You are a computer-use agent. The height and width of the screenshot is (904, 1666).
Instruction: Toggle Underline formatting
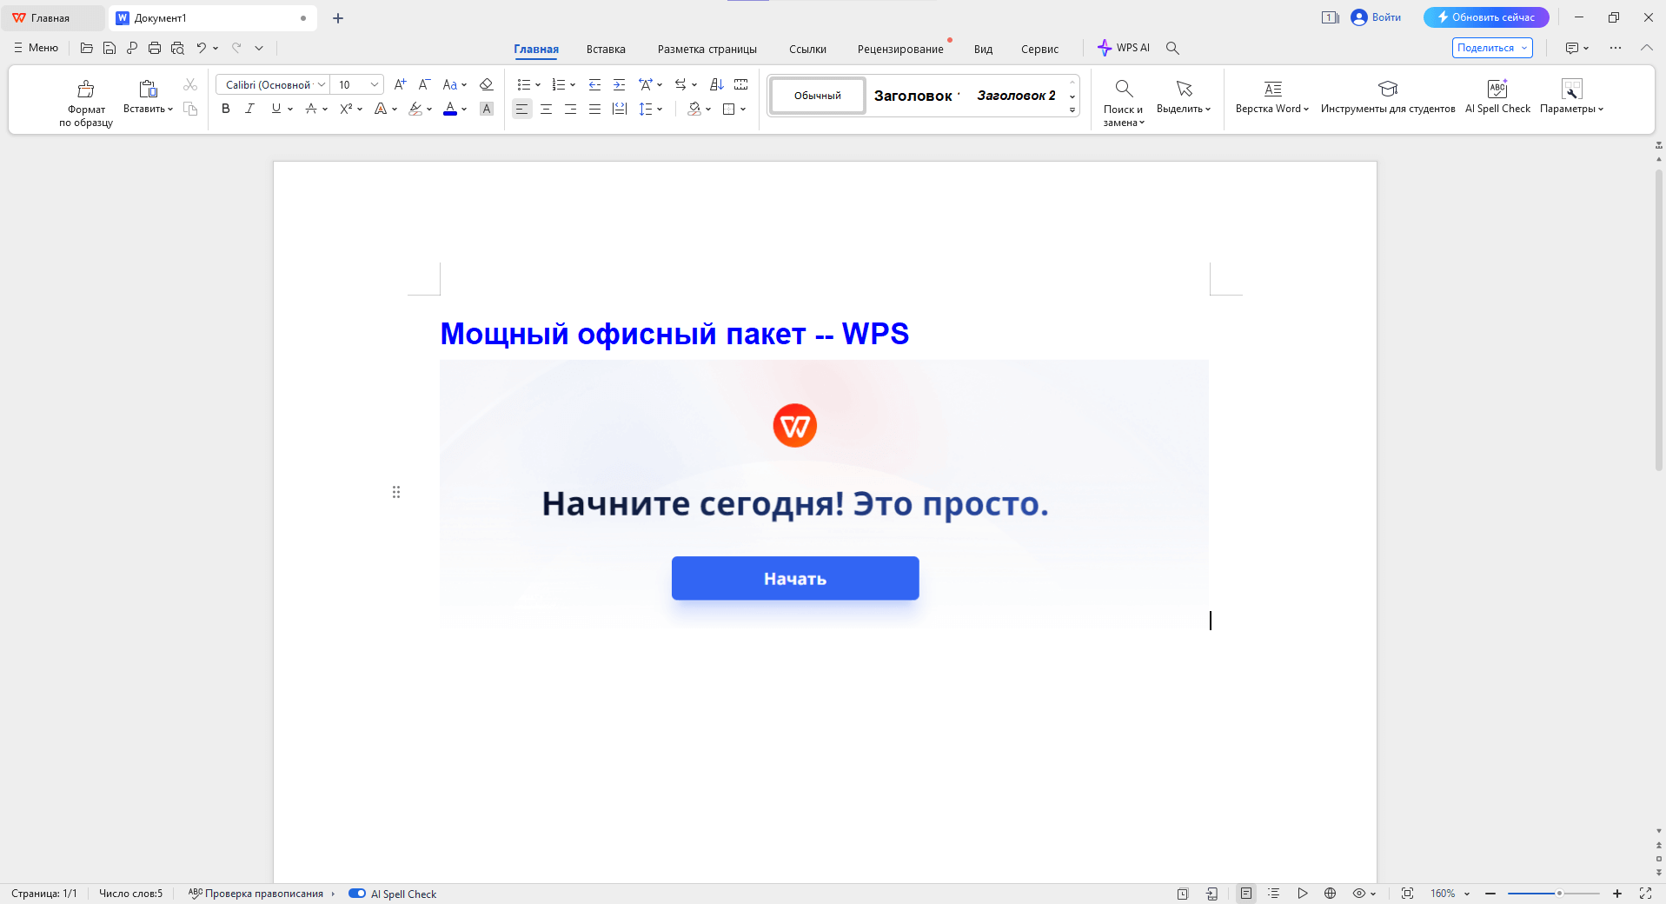(x=276, y=109)
